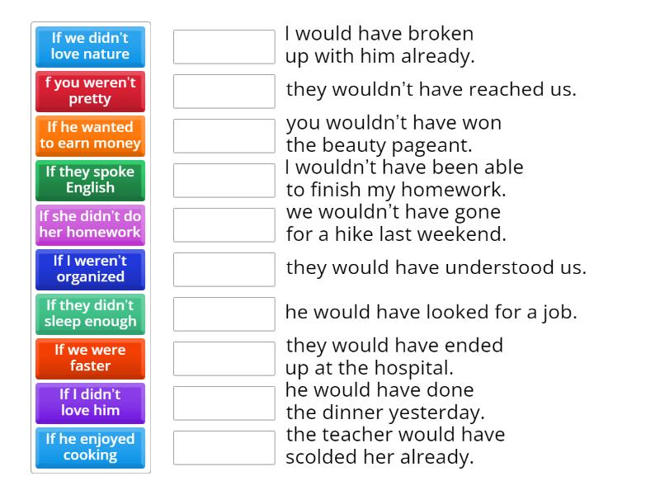The height and width of the screenshot is (495, 660).
Task: Select the 'If they didn't sleep enough' tile
Action: tap(91, 313)
